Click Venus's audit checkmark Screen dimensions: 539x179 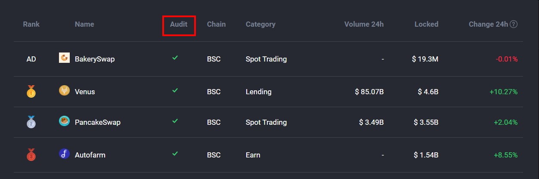pyautogui.click(x=175, y=90)
